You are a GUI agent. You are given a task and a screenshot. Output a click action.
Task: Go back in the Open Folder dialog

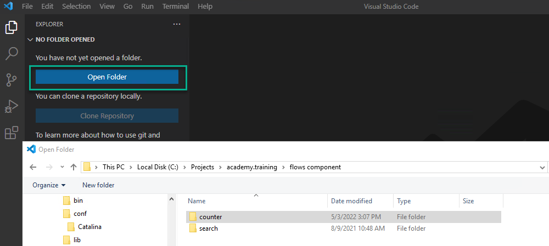(x=33, y=167)
